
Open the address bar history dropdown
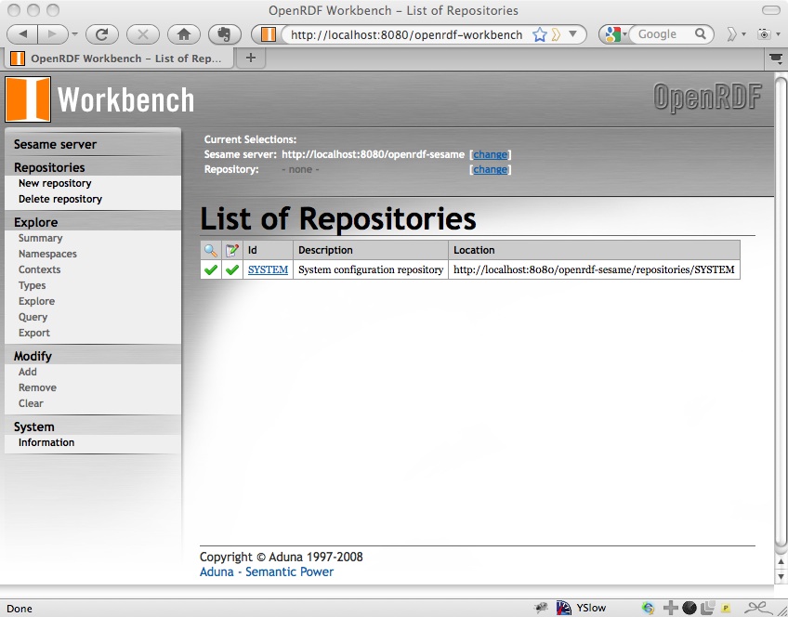coord(572,34)
